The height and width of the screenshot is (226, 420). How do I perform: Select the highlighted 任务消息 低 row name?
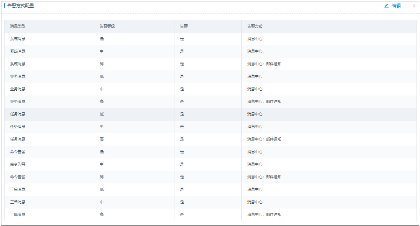click(x=17, y=114)
